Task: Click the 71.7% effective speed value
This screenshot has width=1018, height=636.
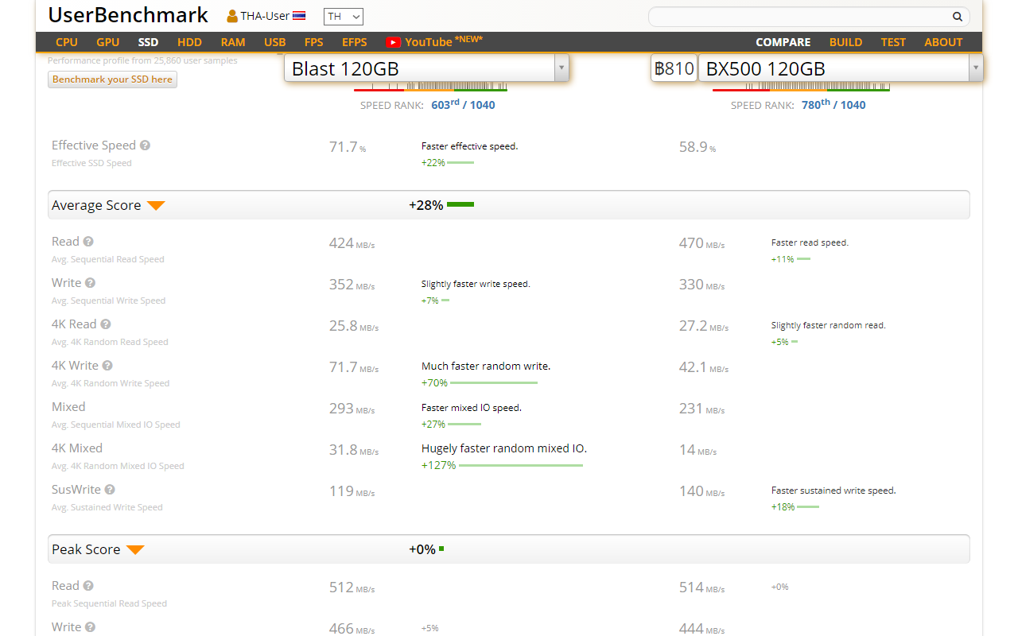Action: coord(348,147)
